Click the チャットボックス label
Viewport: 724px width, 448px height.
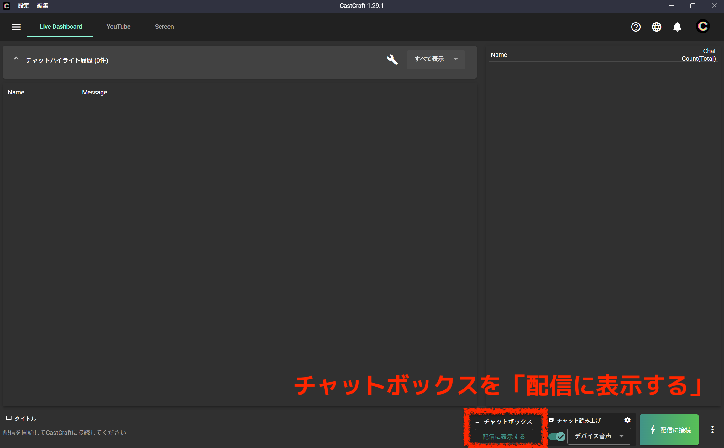(x=508, y=421)
